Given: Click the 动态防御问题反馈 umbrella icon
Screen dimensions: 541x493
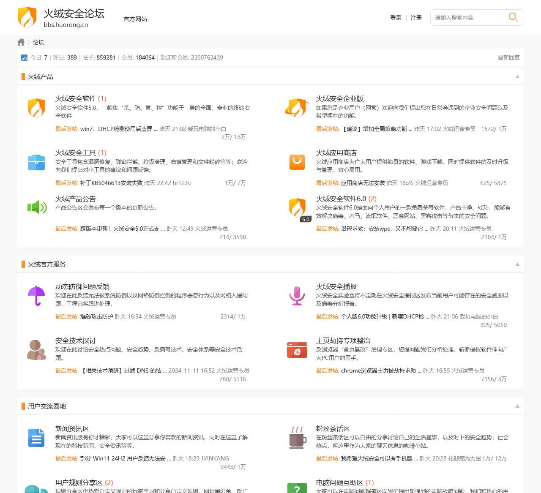Looking at the screenshot, I should click(x=36, y=296).
